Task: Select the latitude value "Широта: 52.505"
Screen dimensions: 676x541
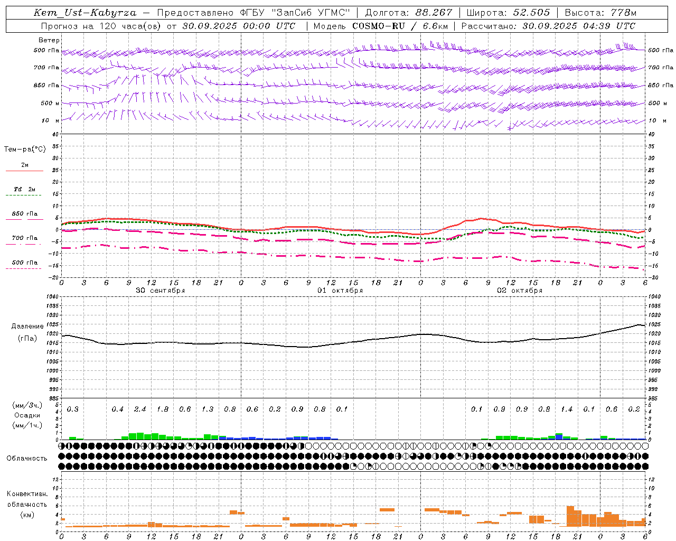Action: 508,13
